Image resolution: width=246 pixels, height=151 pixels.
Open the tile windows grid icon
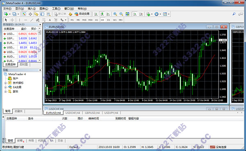click(x=128, y=14)
